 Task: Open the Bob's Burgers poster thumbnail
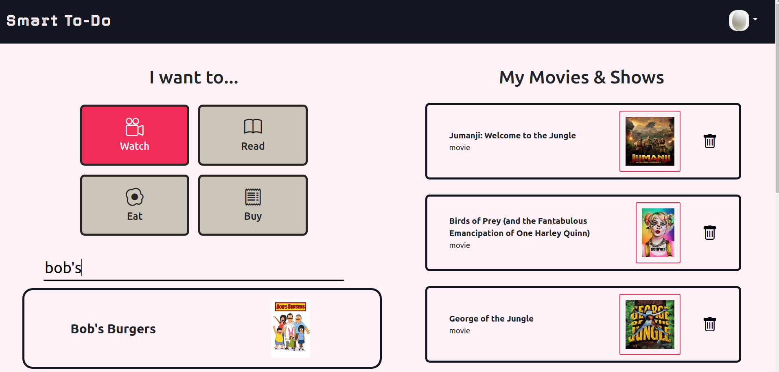[x=291, y=328]
